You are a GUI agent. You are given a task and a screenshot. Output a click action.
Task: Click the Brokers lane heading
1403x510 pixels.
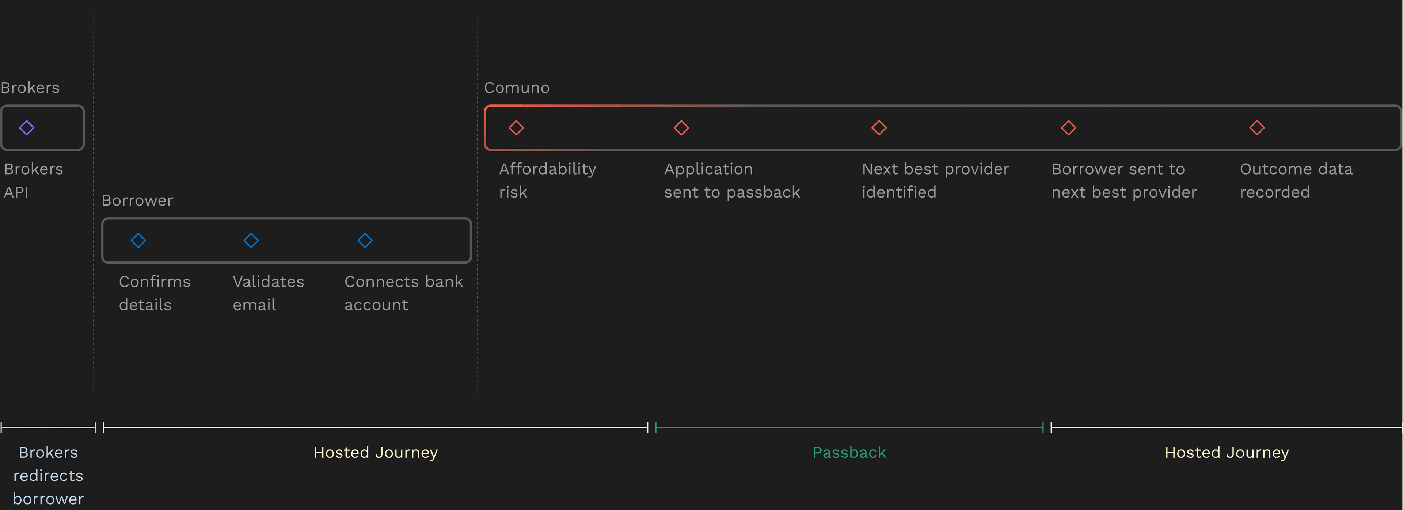click(x=30, y=88)
